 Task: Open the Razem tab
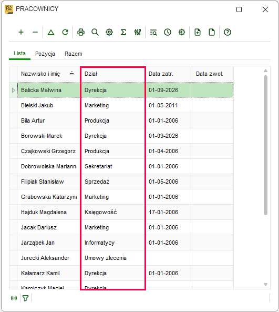[74, 54]
